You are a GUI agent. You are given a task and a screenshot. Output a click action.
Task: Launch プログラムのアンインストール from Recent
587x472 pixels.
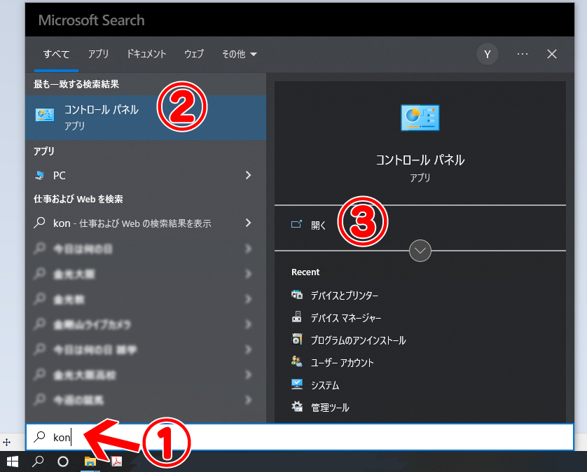tap(354, 340)
